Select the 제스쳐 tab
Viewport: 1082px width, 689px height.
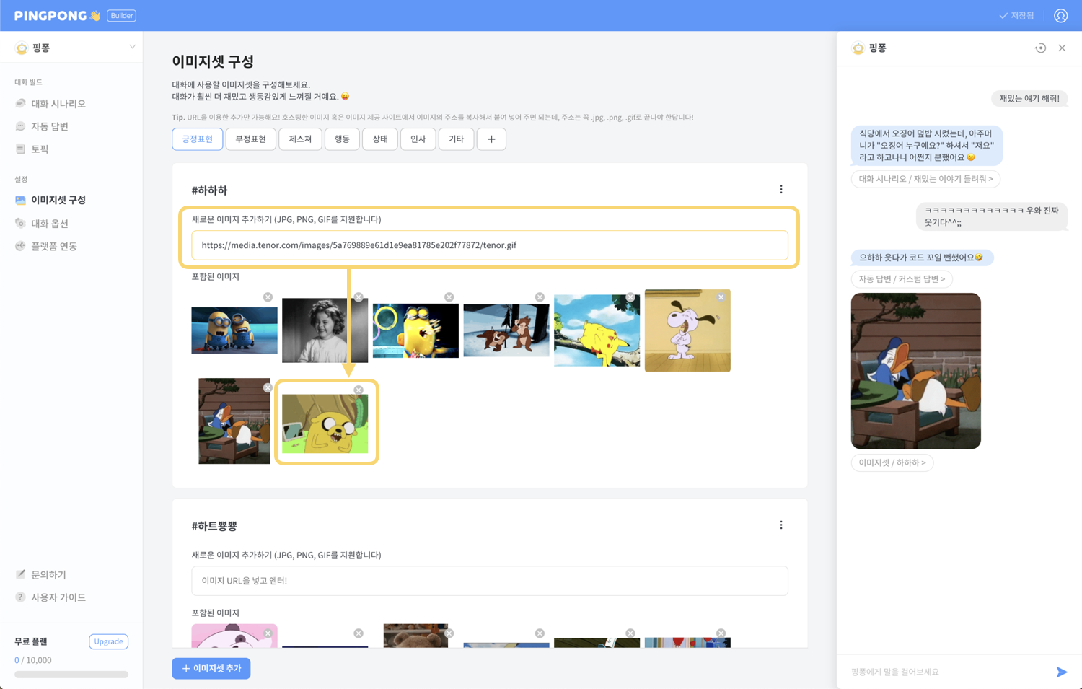click(300, 139)
